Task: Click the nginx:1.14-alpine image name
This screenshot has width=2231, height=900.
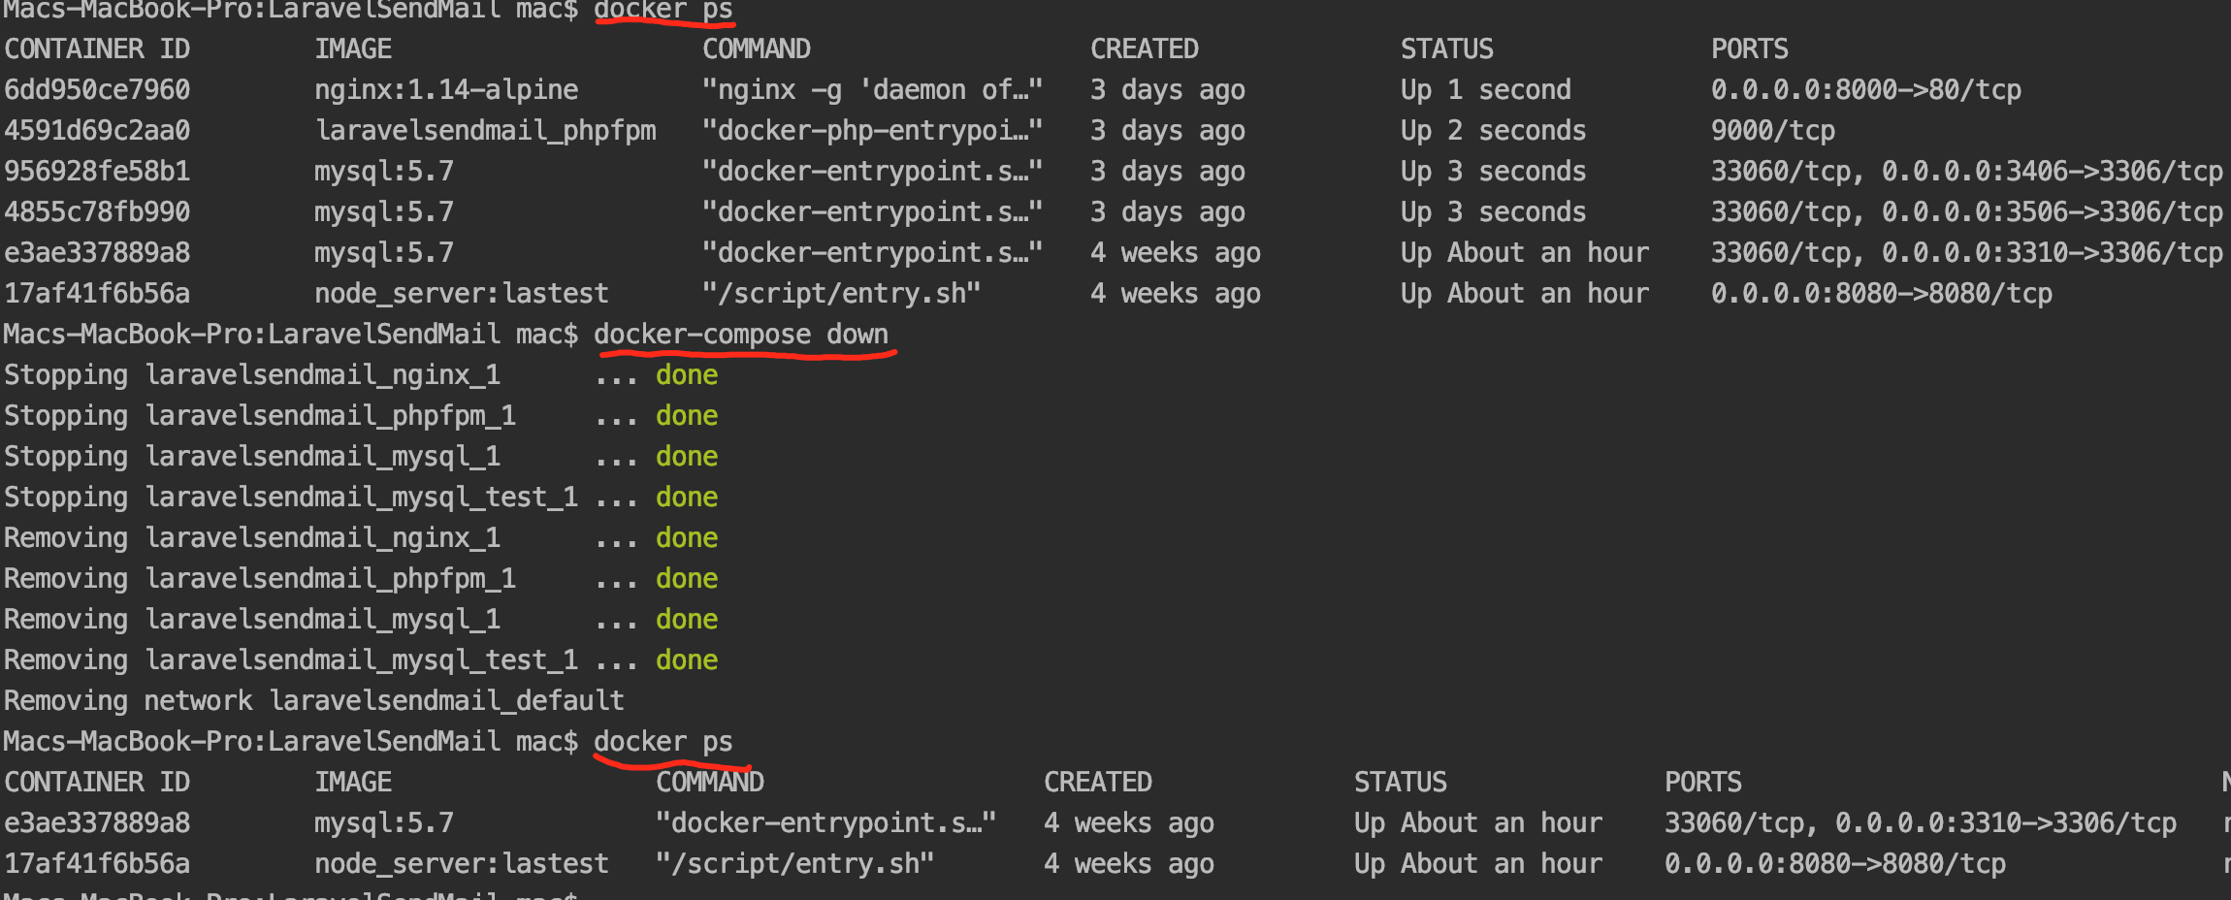Action: pos(446,90)
